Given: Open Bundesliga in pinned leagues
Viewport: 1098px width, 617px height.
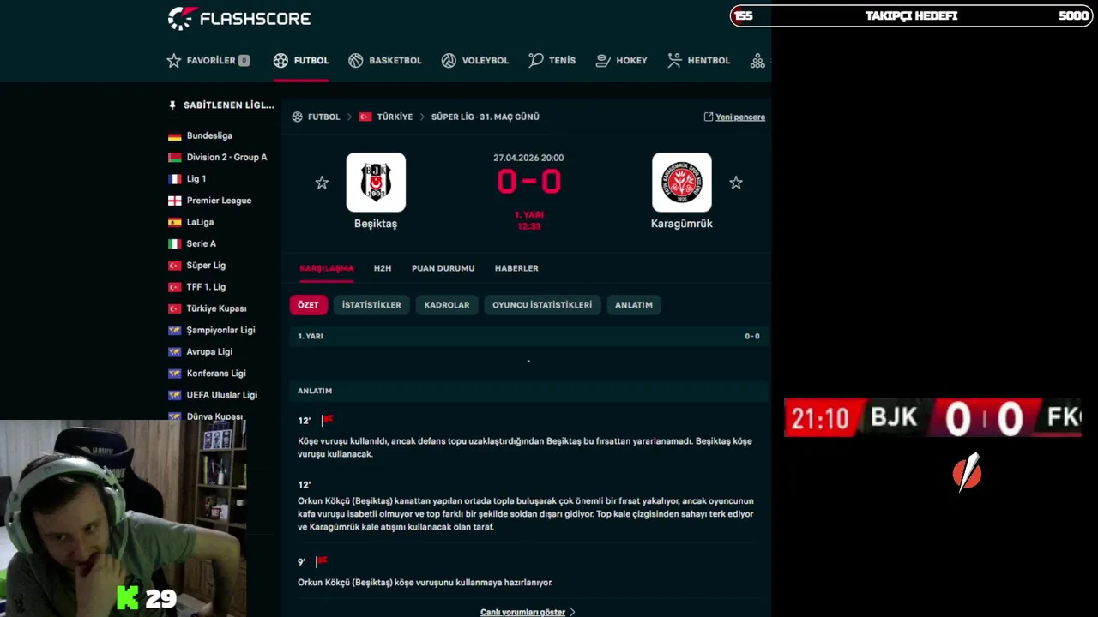Looking at the screenshot, I should [x=209, y=135].
